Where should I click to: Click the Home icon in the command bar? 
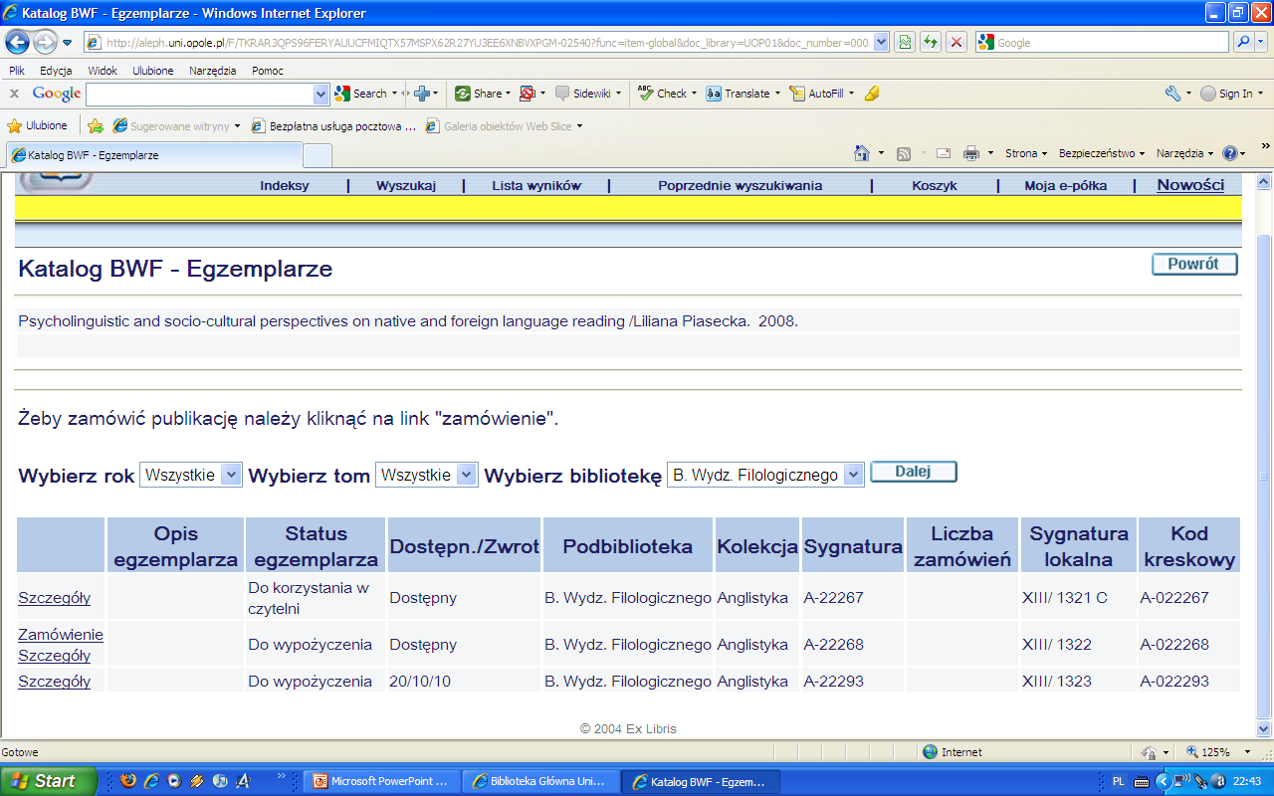point(863,153)
